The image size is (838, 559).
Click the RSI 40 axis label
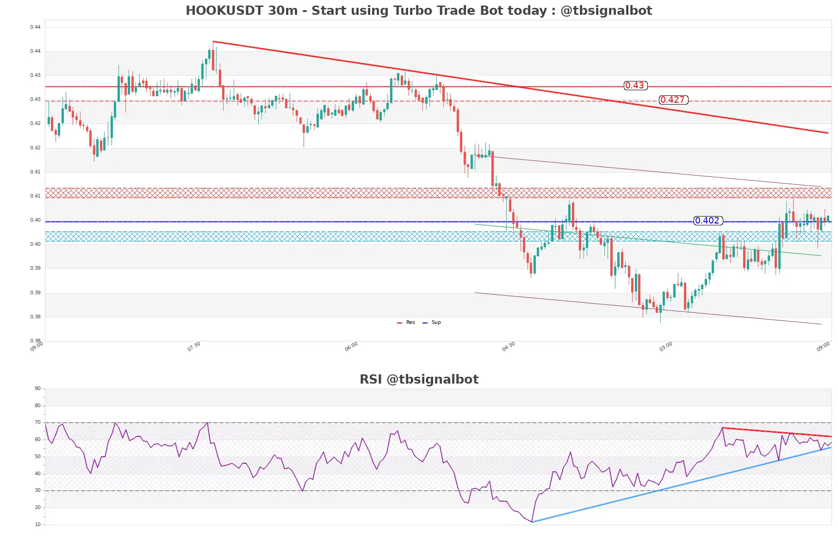pyautogui.click(x=37, y=474)
